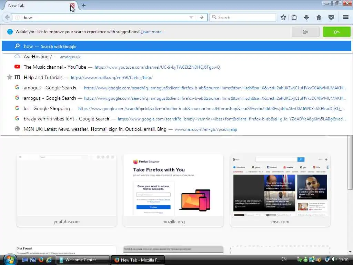Focus the Search input field
The width and height of the screenshot is (353, 265).
coord(243,17)
